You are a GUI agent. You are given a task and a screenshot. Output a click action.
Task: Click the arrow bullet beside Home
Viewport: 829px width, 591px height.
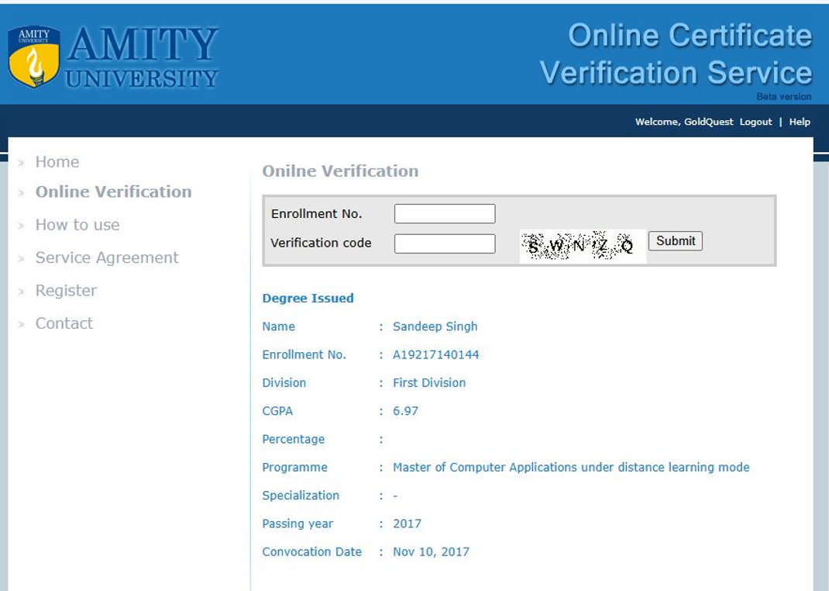(x=21, y=163)
